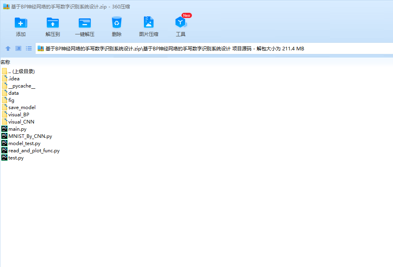Click the archive path address field
Viewport: 393px width, 267px height.
coord(214,49)
